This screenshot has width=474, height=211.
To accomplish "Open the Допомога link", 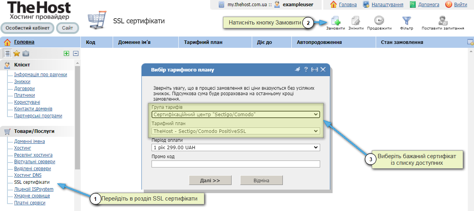I will (x=429, y=5).
